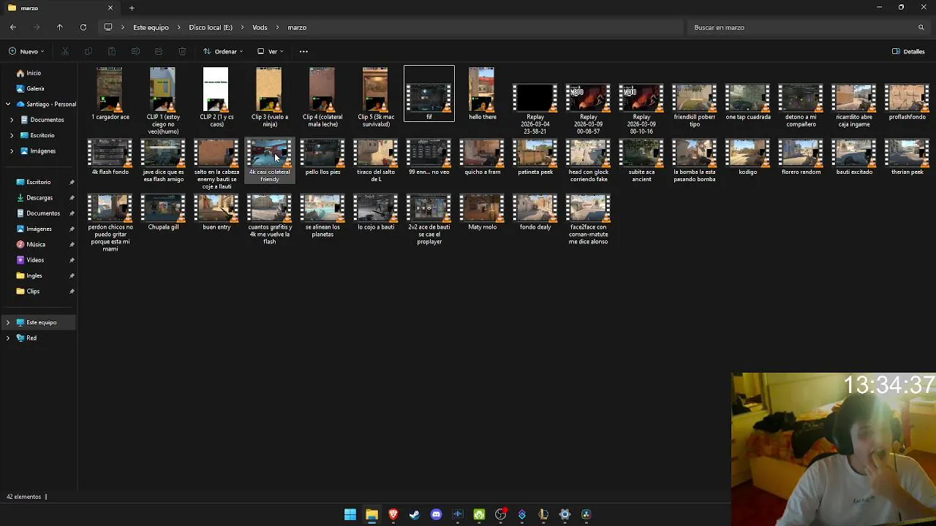Viewport: 936px width, 526px height.
Task: Click File Explorer taskbar icon
Action: [371, 514]
